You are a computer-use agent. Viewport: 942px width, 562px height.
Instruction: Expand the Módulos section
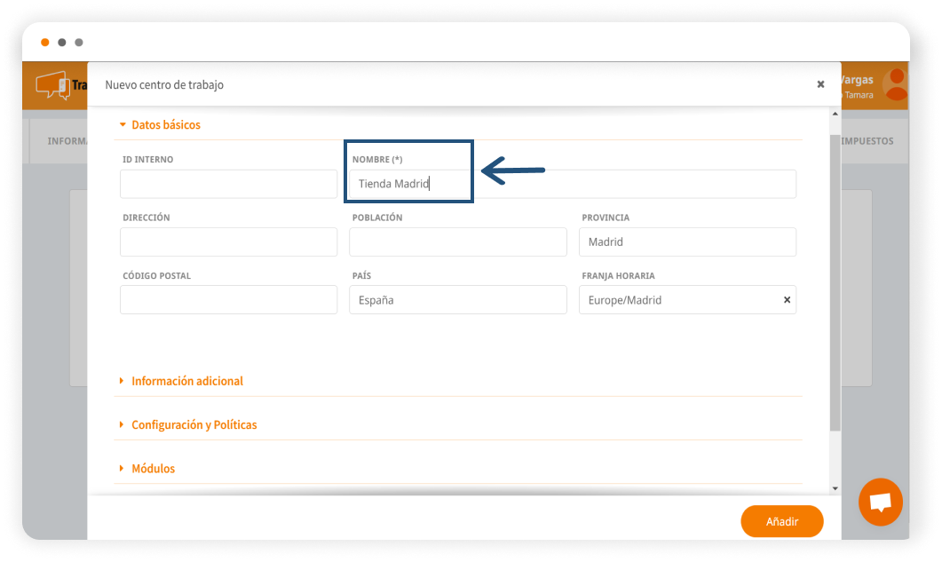(153, 469)
